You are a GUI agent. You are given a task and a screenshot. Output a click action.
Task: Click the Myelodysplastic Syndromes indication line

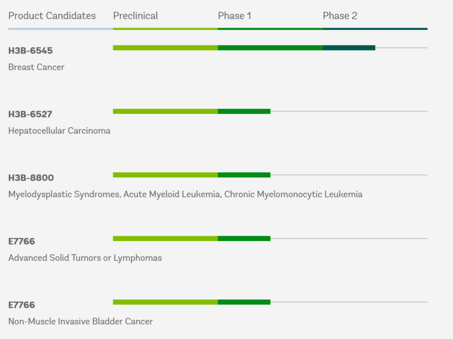185,194
